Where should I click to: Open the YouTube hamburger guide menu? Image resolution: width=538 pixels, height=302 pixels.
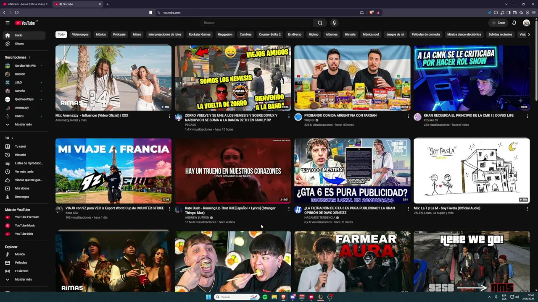[x=8, y=23]
